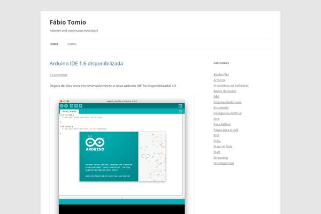Click the Depois de dois anos paragraph
The image size is (321, 214).
112,86
